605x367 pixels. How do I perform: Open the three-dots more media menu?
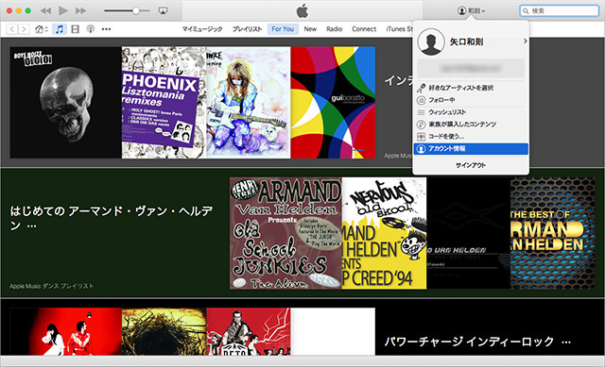click(106, 29)
